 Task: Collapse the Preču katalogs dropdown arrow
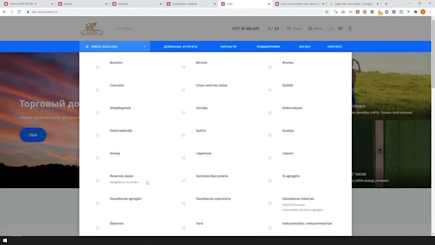145,47
